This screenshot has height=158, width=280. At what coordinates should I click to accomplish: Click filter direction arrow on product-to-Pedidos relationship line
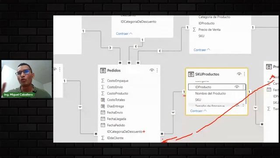(x=160, y=51)
